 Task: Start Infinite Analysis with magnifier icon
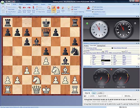49,9
